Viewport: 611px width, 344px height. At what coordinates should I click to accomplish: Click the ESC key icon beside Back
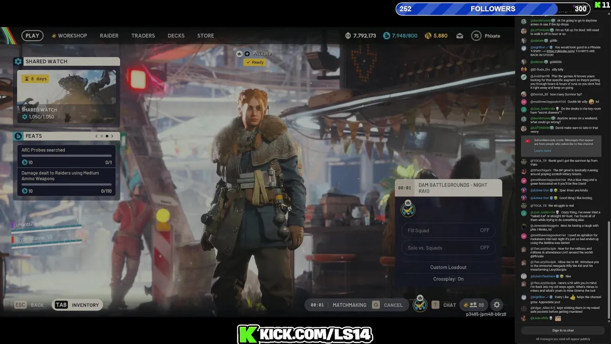20,305
